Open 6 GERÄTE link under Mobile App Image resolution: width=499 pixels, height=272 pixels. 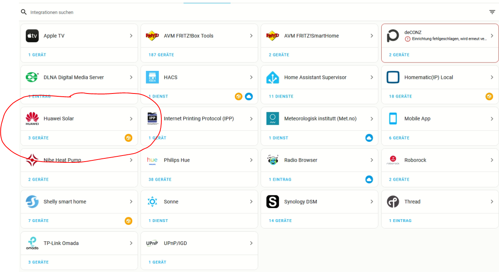point(399,138)
